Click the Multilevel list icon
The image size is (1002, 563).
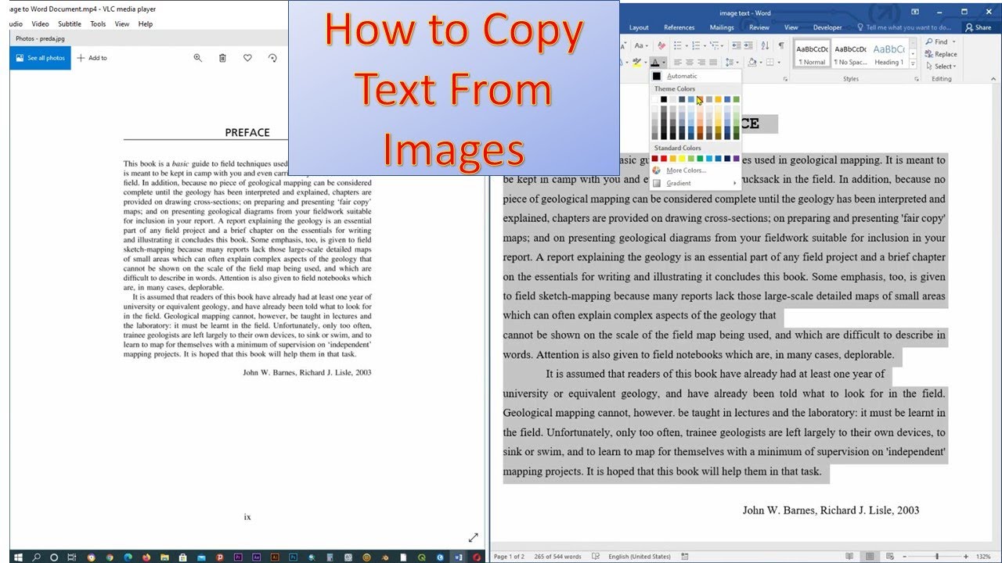(714, 45)
